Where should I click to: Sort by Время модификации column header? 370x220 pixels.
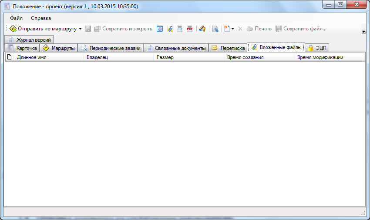pyautogui.click(x=329, y=57)
